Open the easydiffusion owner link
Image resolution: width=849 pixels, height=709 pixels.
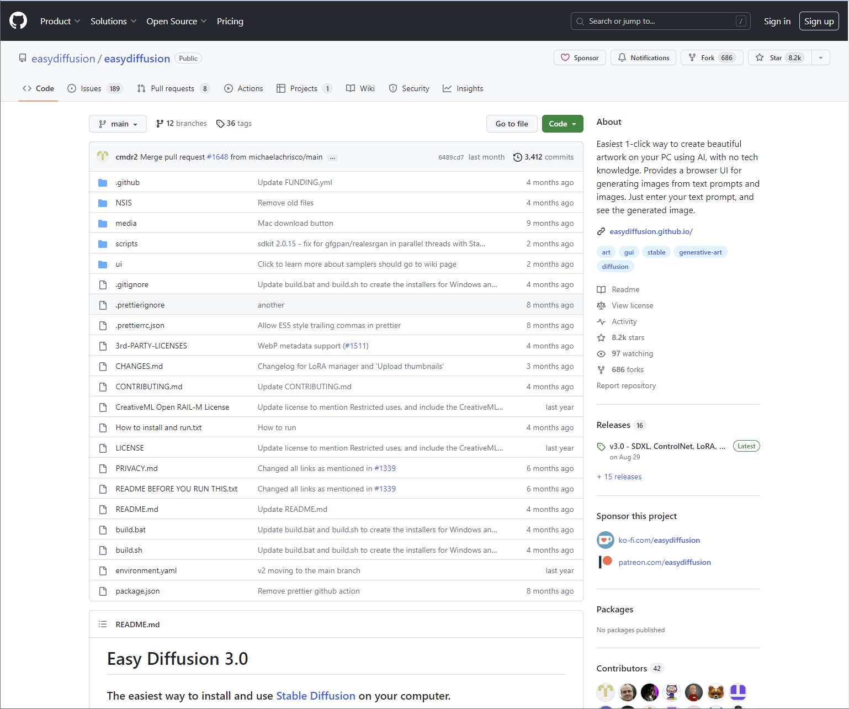[x=63, y=59]
